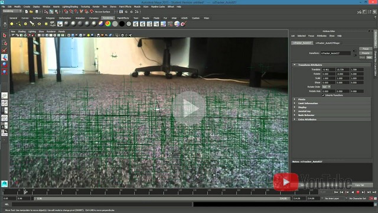Click the directional light shelf icon
Viewport: 378px width, 213px height.
(18, 24)
